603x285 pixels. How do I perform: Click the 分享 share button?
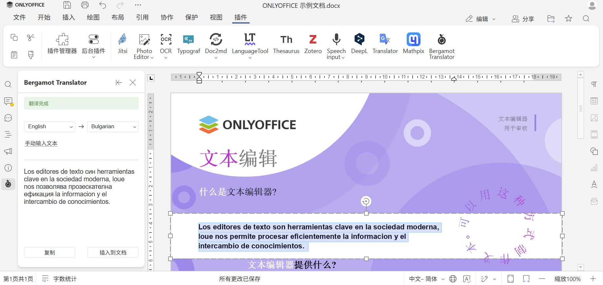tap(523, 19)
